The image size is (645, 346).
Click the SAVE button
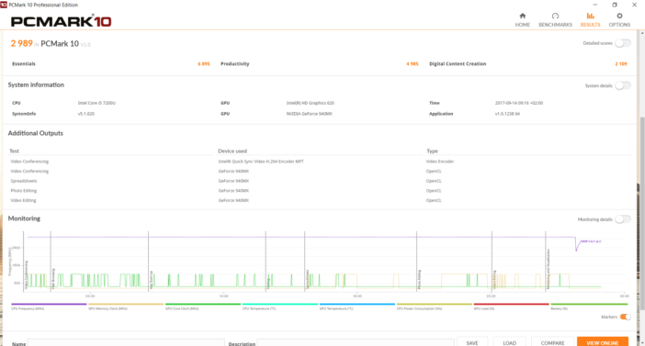pyautogui.click(x=472, y=342)
